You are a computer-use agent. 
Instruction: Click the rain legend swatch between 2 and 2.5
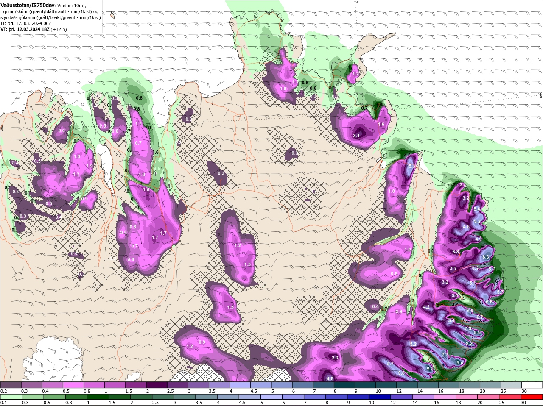[x=142, y=396]
